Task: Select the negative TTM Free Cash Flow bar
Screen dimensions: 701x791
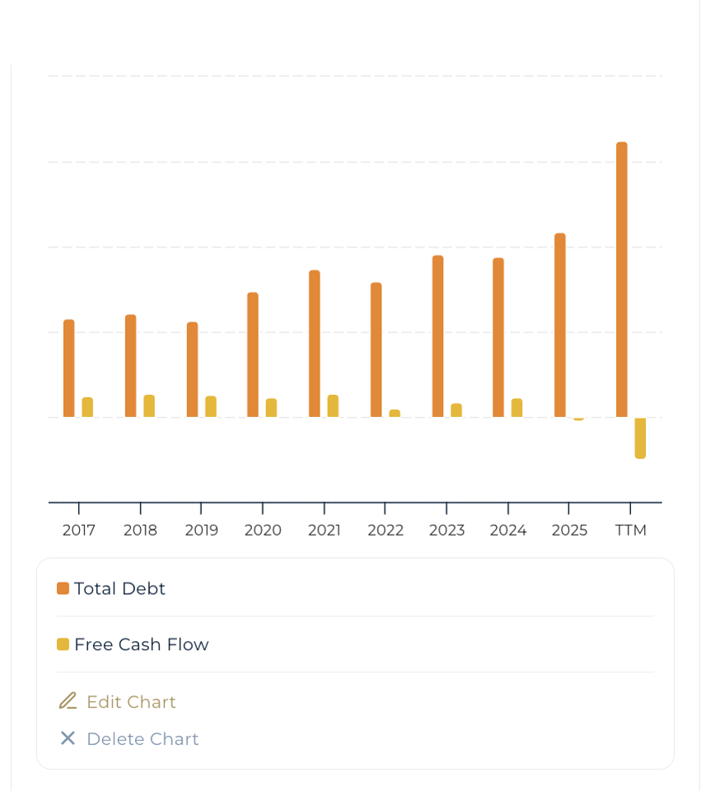Action: pos(640,438)
